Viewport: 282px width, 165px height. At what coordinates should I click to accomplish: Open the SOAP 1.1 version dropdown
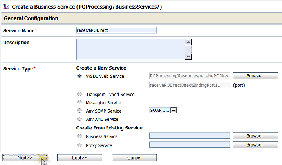pyautogui.click(x=163, y=110)
